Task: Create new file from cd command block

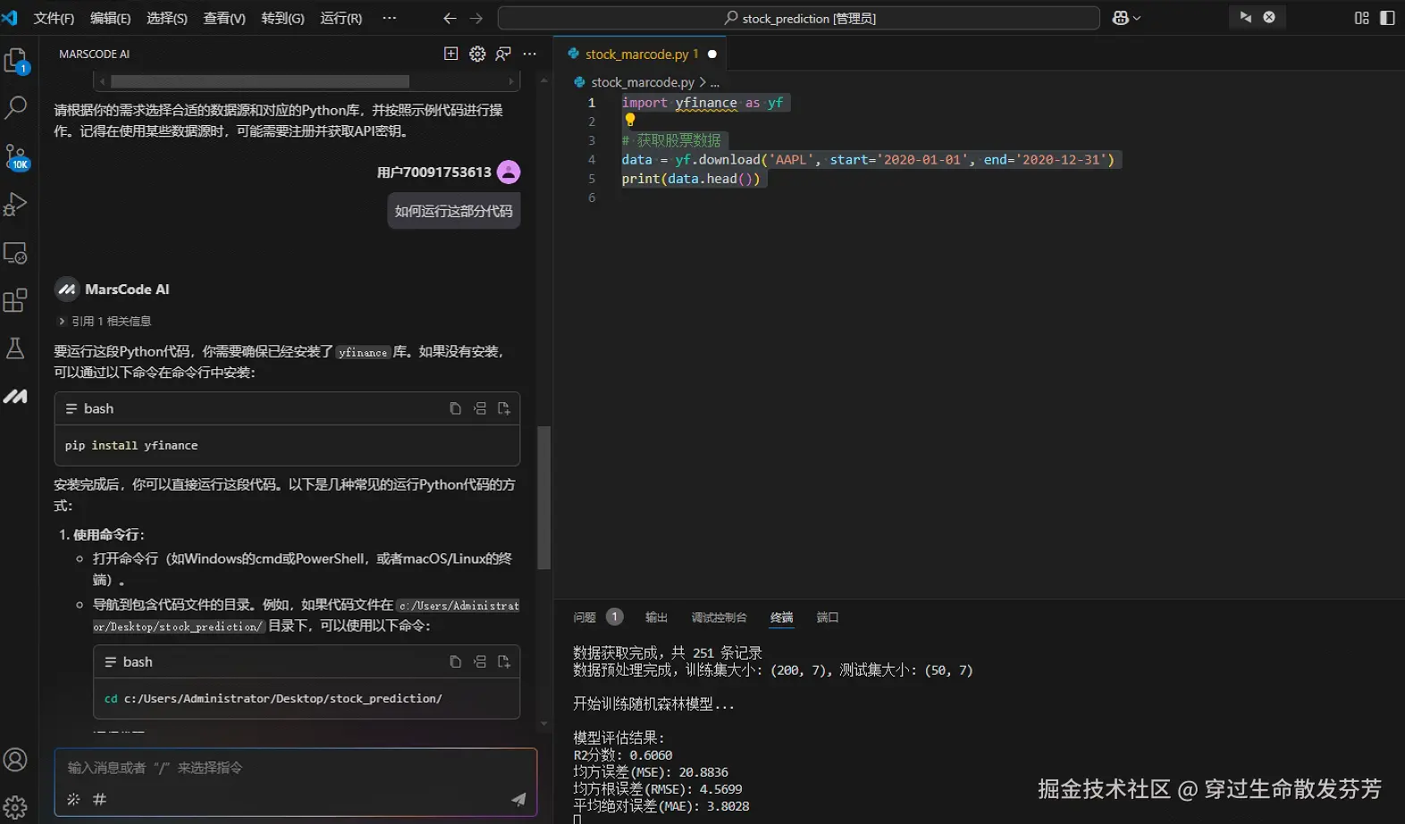Action: coord(504,662)
